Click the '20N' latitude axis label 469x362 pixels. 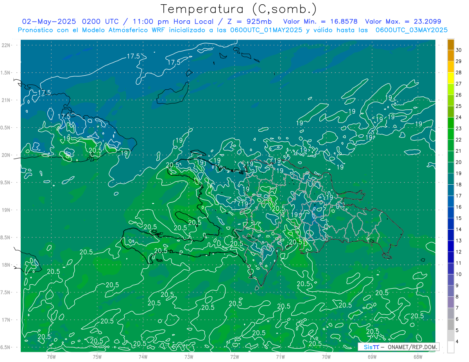point(7,155)
